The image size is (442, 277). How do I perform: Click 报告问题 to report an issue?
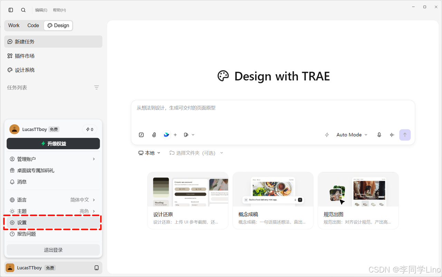pos(53,234)
